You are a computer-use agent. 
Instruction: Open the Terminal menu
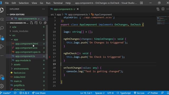tap(58, 3)
